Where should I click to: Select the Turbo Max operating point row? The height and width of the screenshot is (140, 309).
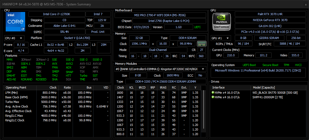57,102
